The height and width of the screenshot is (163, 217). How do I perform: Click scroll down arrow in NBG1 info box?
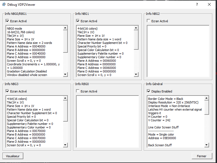136,74
